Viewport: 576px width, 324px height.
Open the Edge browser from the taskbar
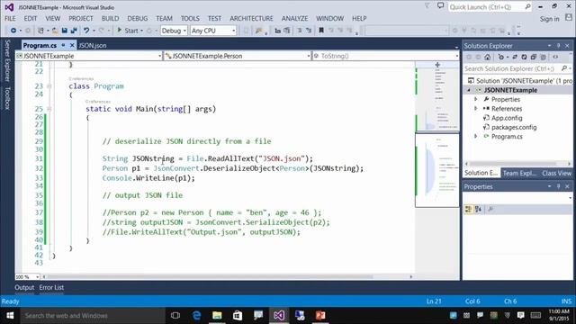(196, 316)
